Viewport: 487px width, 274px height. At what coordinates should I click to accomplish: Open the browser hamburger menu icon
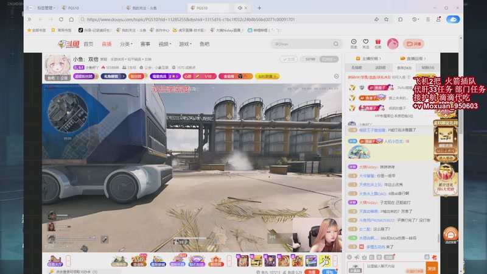pyautogui.click(x=428, y=19)
